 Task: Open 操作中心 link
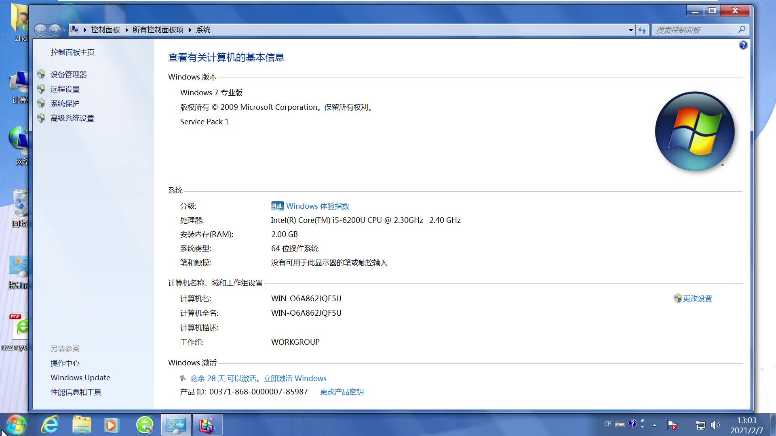(65, 363)
